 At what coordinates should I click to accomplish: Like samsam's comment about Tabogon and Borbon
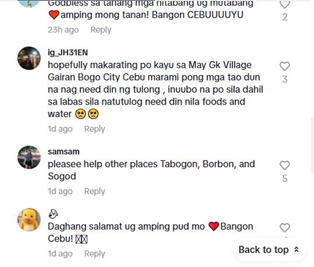[285, 166]
